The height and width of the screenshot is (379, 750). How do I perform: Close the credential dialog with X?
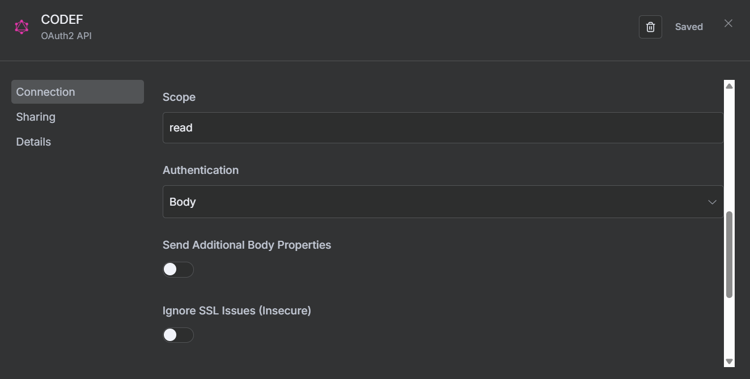[728, 23]
